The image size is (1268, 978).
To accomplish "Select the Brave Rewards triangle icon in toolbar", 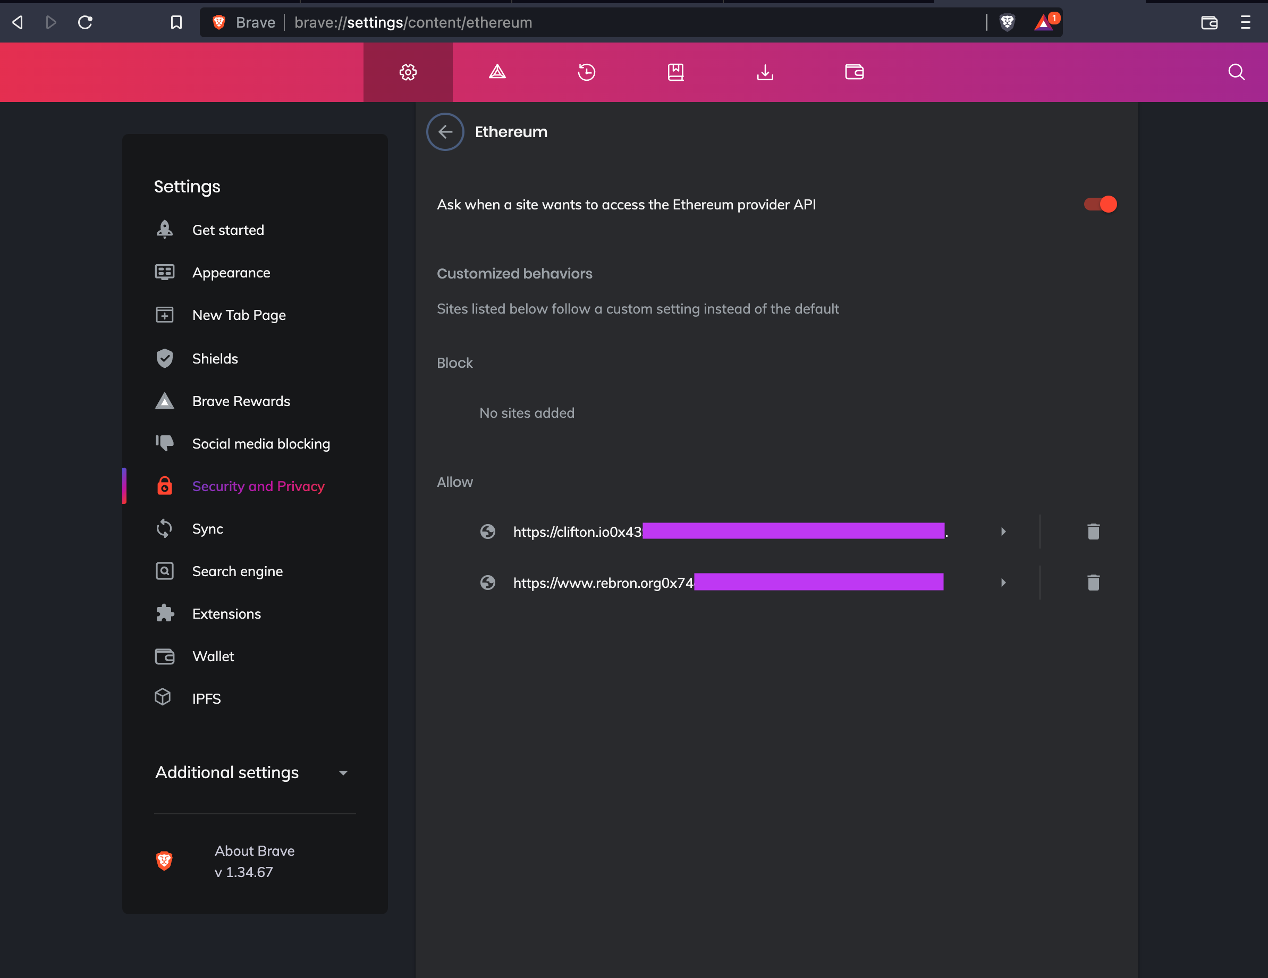I will coord(497,72).
